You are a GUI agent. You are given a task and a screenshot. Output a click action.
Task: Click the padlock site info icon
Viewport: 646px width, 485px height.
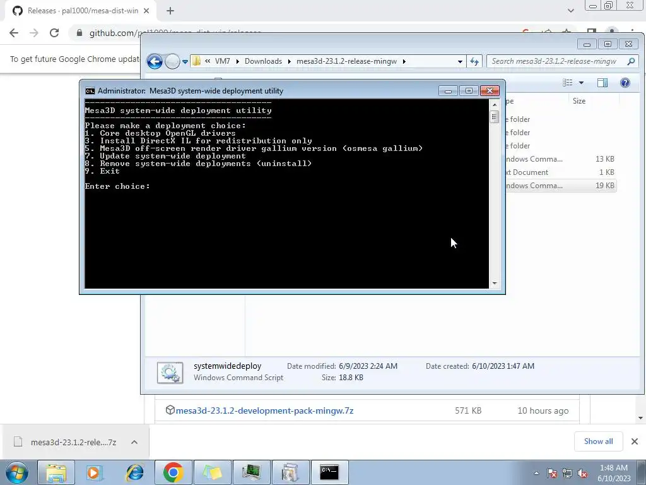[79, 33]
